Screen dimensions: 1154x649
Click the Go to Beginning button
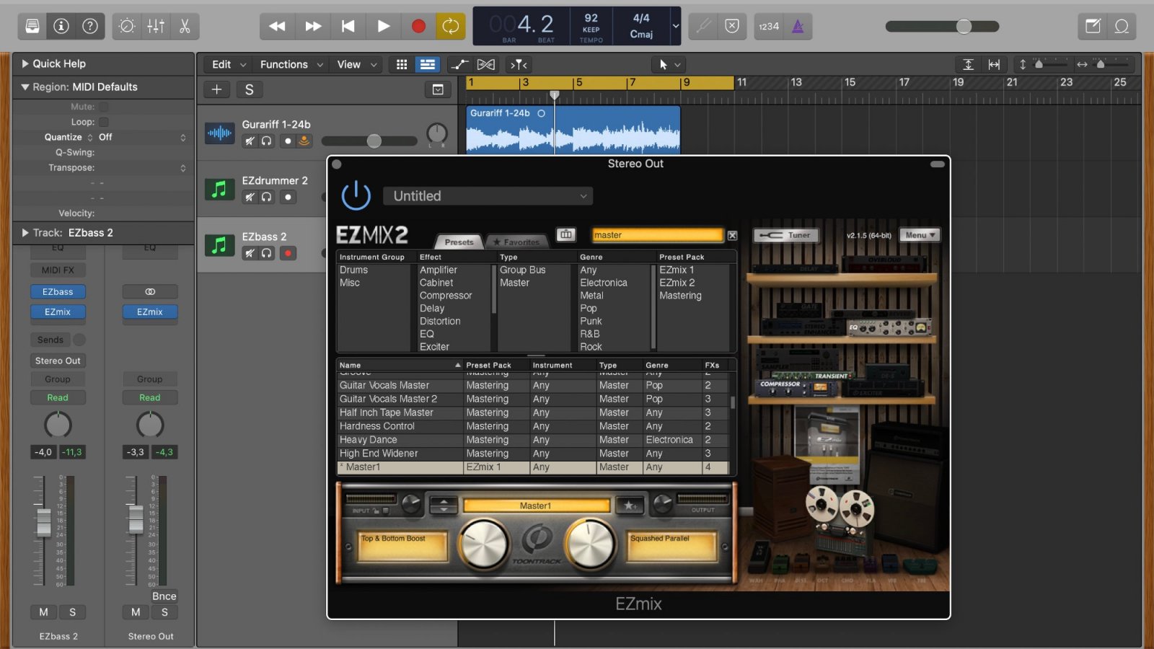(x=348, y=27)
